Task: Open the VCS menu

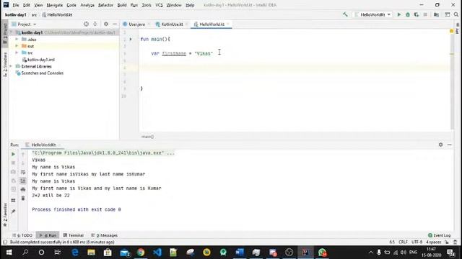Action: [x=159, y=5]
